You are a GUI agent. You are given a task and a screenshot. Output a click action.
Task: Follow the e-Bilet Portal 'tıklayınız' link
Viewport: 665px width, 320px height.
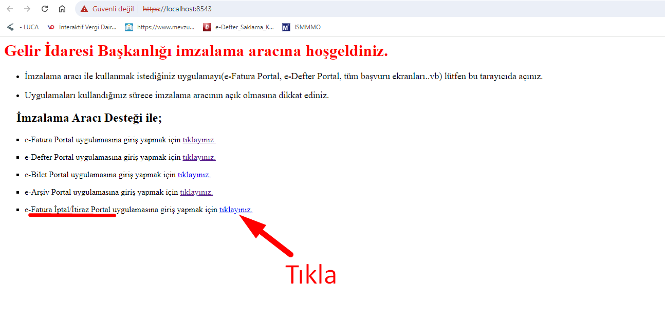(194, 175)
